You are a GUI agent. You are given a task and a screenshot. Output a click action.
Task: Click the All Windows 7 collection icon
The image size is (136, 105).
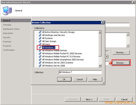pos(40,47)
